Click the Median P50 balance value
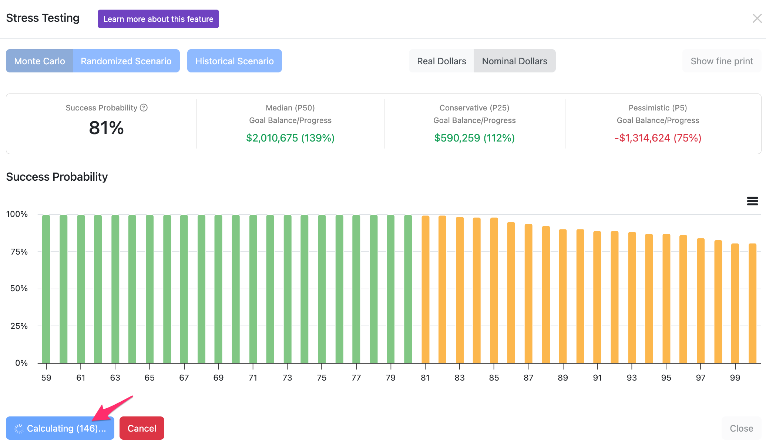 tap(290, 138)
